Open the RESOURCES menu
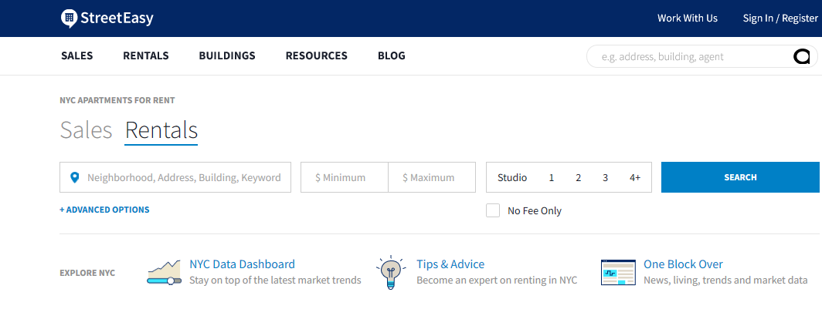Image resolution: width=822 pixels, height=309 pixels. tap(317, 55)
